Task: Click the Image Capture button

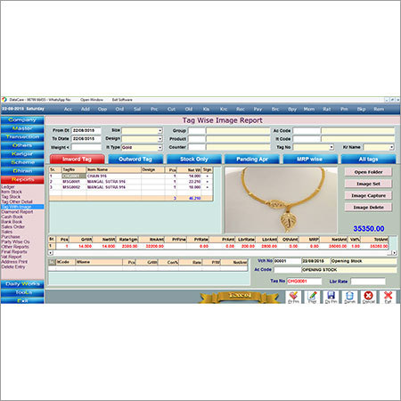Action: (368, 195)
